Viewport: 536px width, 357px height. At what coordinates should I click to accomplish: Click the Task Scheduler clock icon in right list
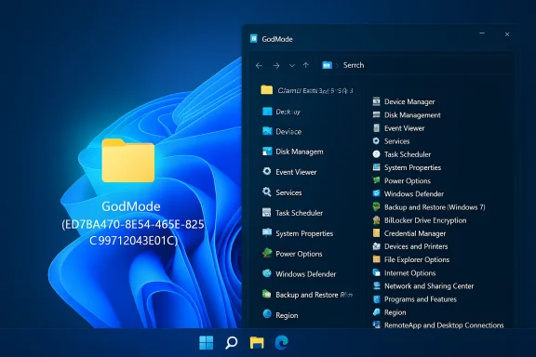376,154
